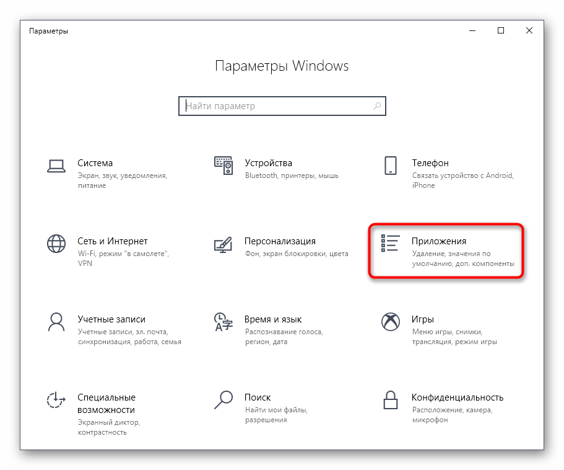Open the Система settings heading
This screenshot has width=564, height=470.
point(95,163)
